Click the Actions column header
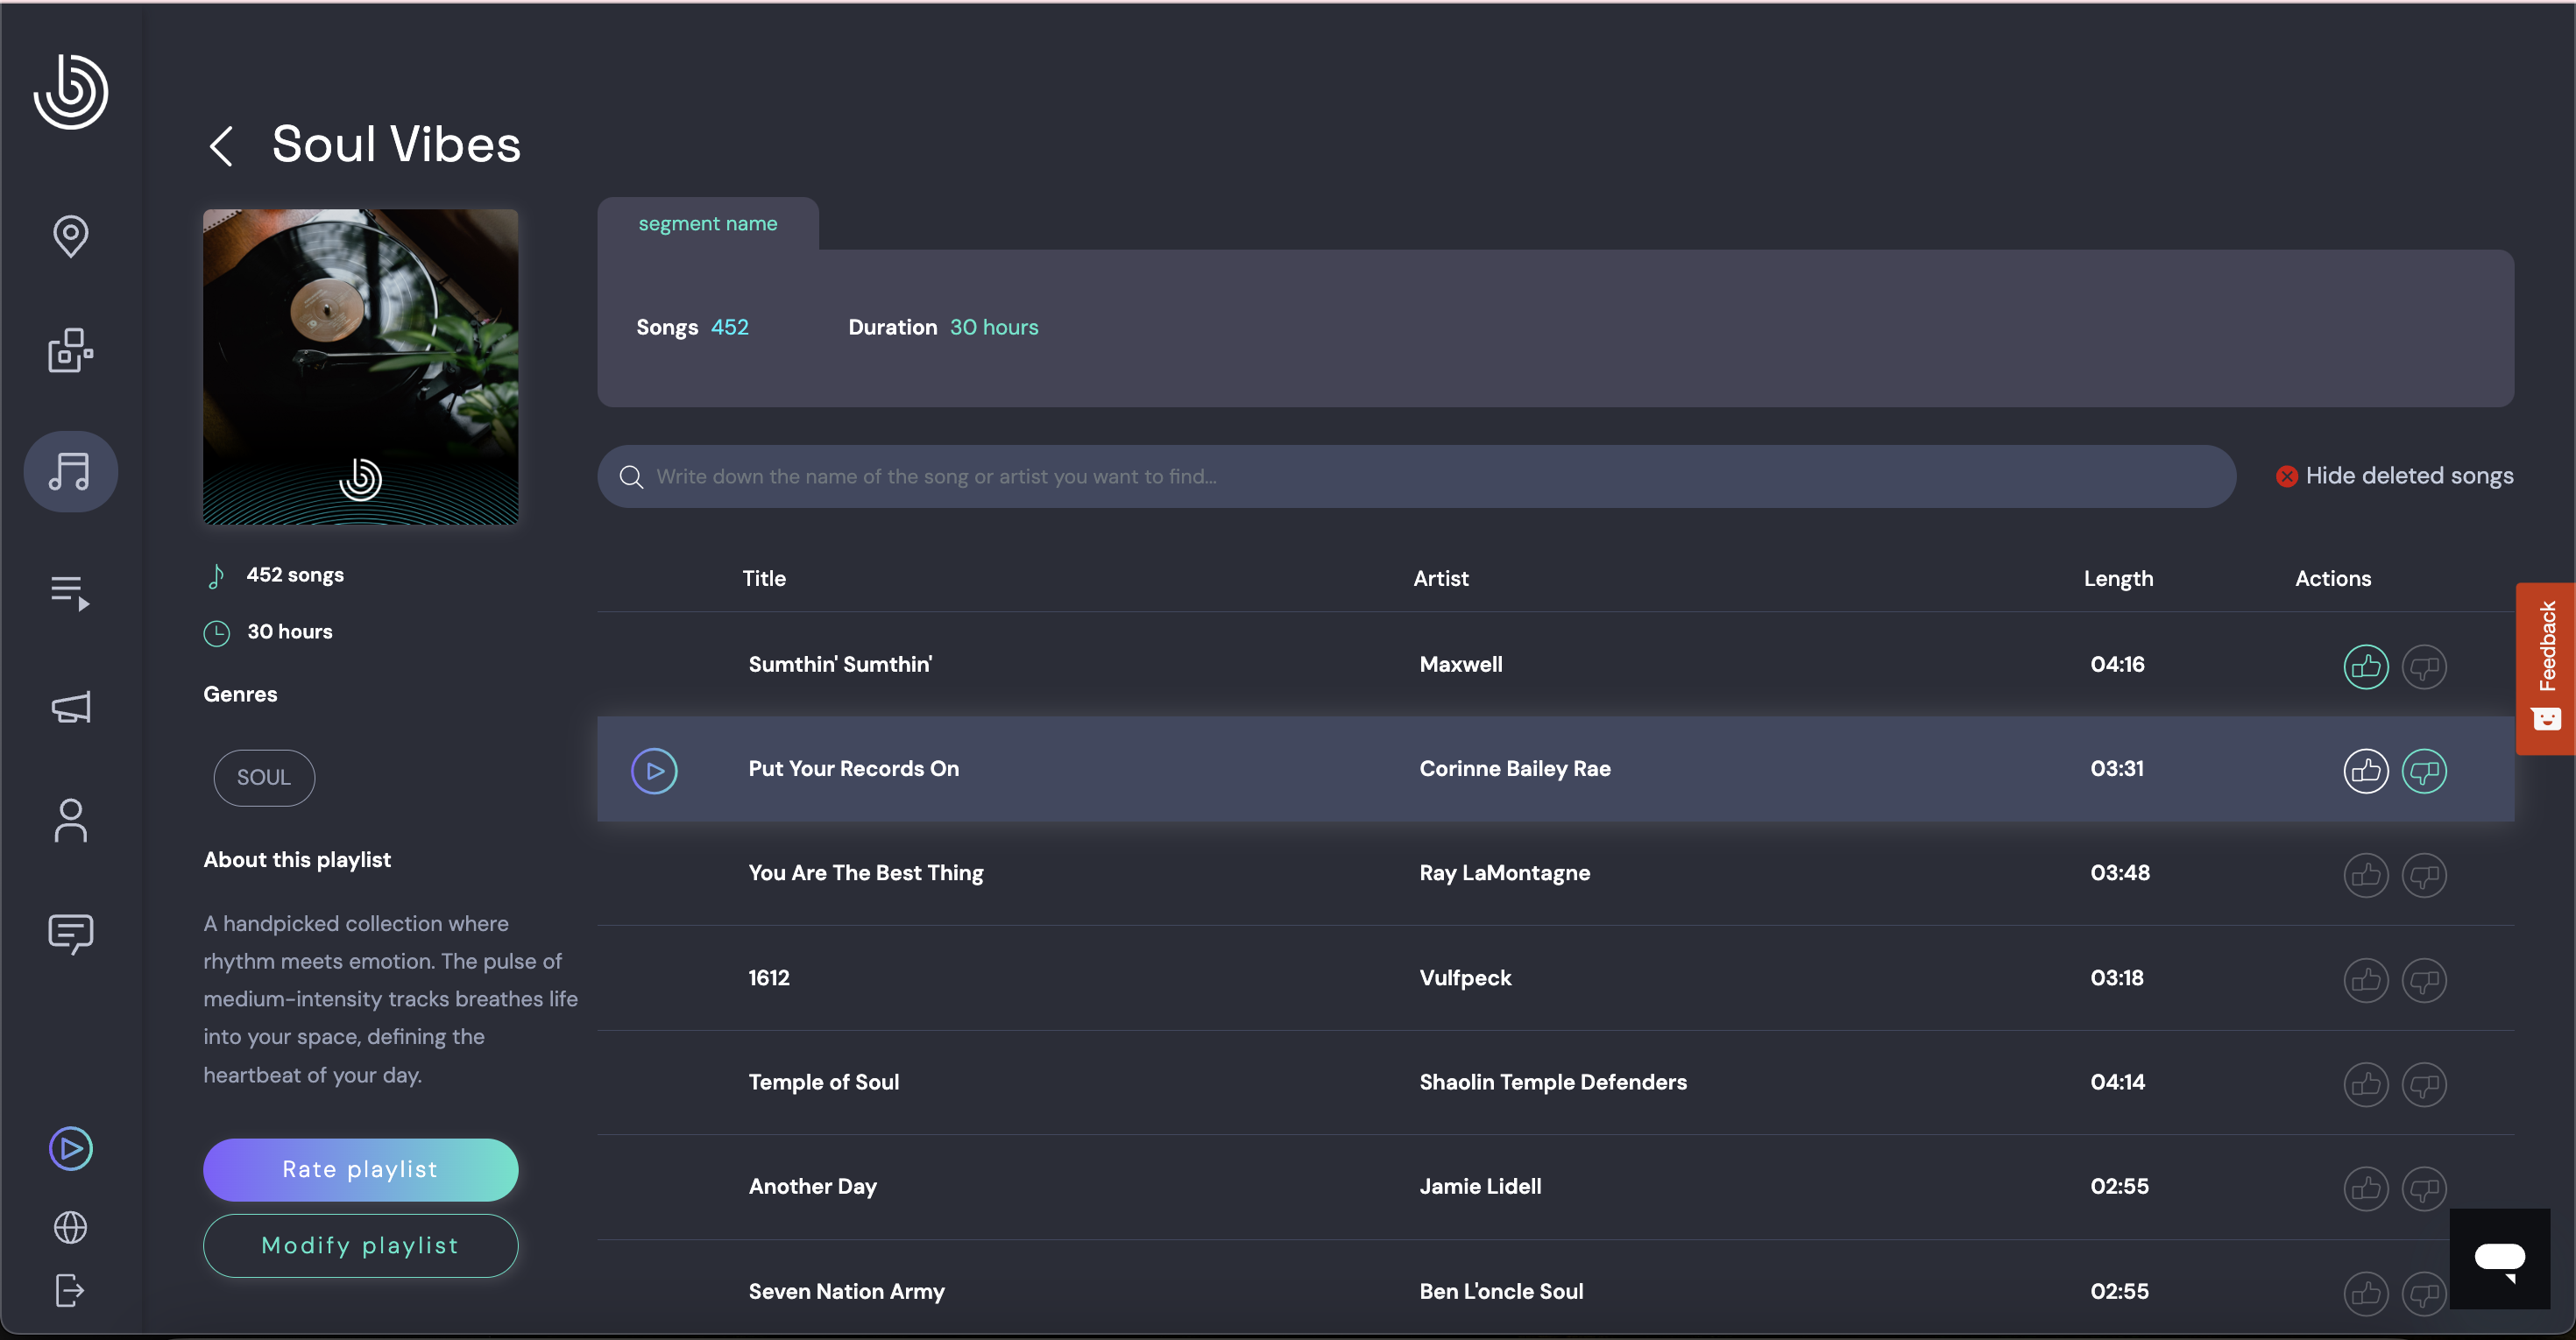Screen dimensions: 2576x1340 tap(2333, 579)
